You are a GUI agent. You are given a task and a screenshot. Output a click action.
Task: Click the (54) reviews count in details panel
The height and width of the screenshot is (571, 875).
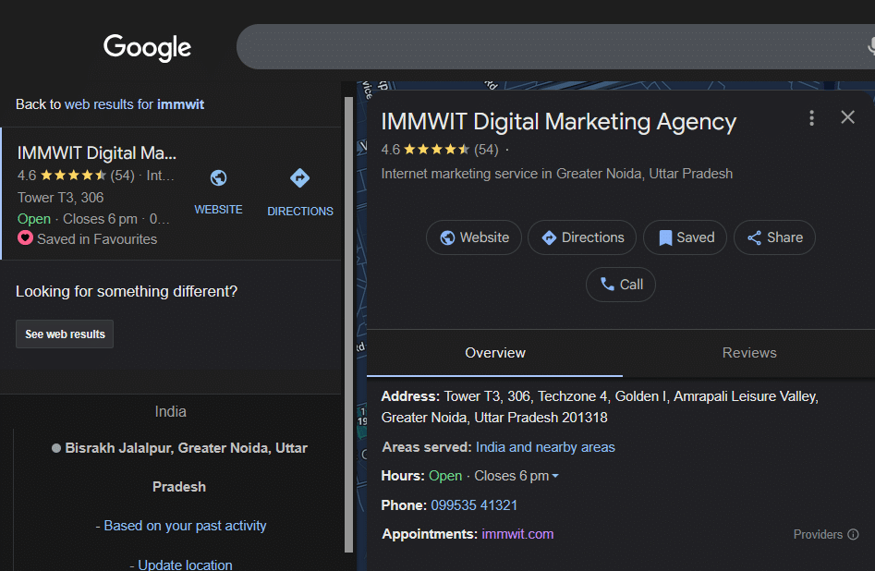[486, 150]
